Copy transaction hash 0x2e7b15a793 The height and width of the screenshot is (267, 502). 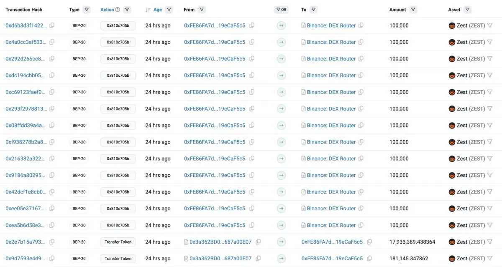(x=52, y=242)
